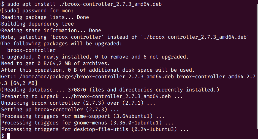The width and height of the screenshot is (258, 139).
Task: Click 'Processing triggers for desktop-file-utils' line
Action: tap(95, 129)
